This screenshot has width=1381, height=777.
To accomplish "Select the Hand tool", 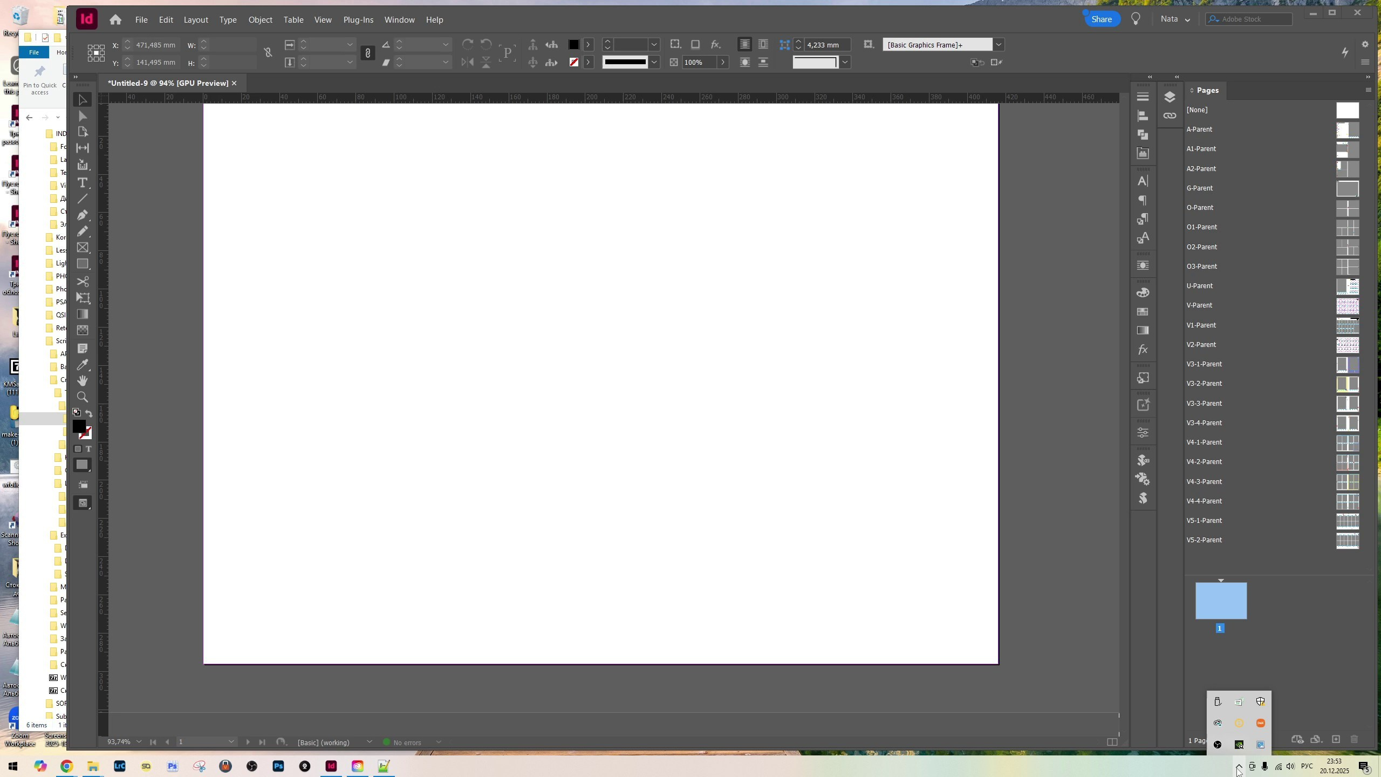I will pyautogui.click(x=83, y=381).
